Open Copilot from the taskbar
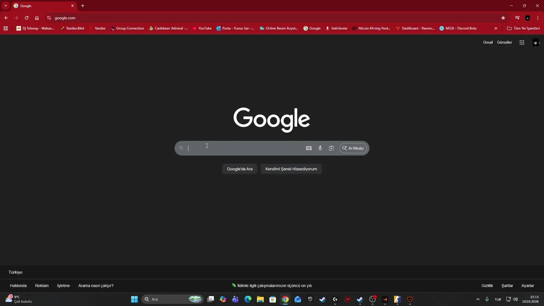The image size is (544, 306). click(x=223, y=299)
